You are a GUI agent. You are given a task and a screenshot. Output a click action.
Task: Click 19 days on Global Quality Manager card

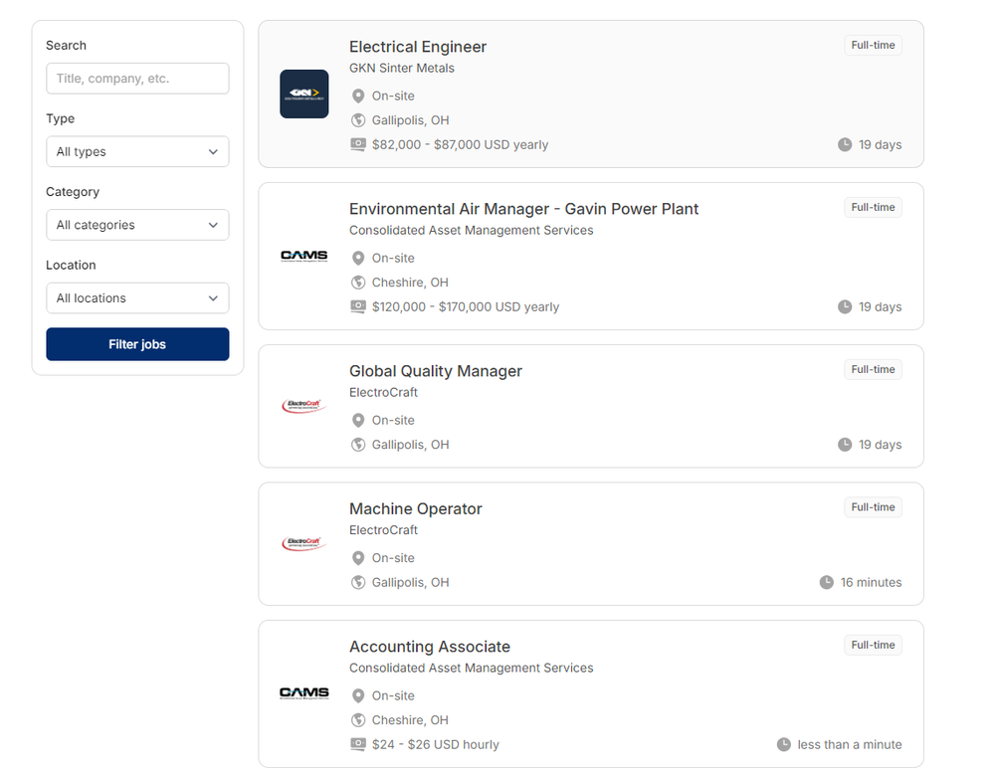tap(881, 445)
